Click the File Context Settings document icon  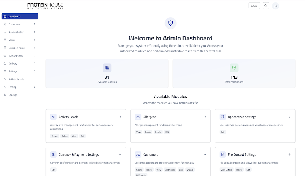(x=223, y=155)
